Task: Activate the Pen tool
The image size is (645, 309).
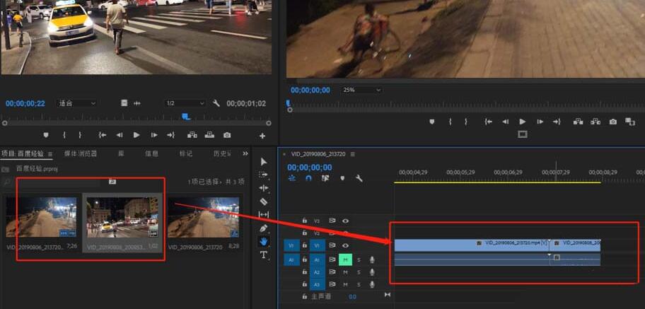Action: [264, 228]
